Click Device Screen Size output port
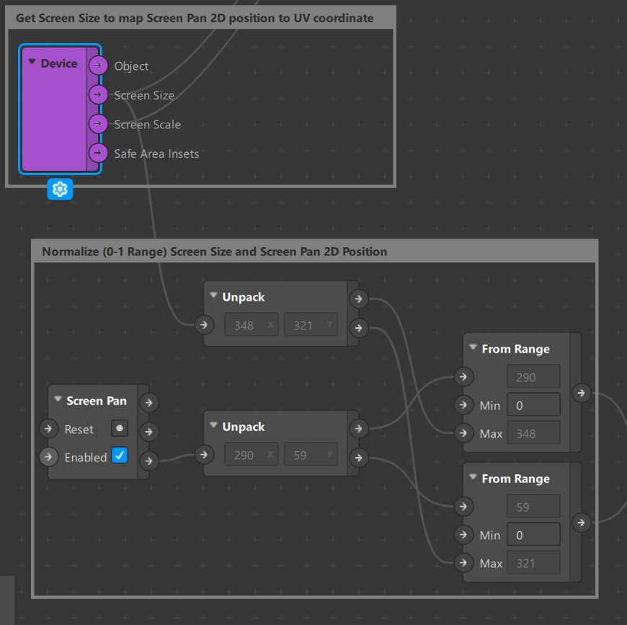Viewport: 627px width, 625px height. tap(98, 94)
